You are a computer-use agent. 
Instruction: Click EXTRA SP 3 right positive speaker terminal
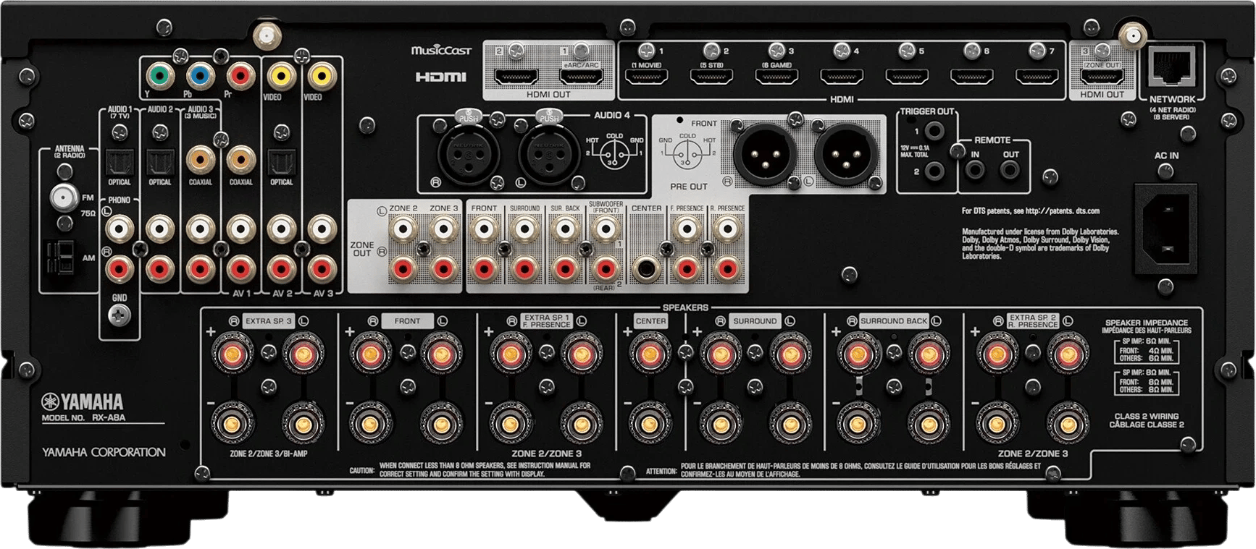pos(233,354)
